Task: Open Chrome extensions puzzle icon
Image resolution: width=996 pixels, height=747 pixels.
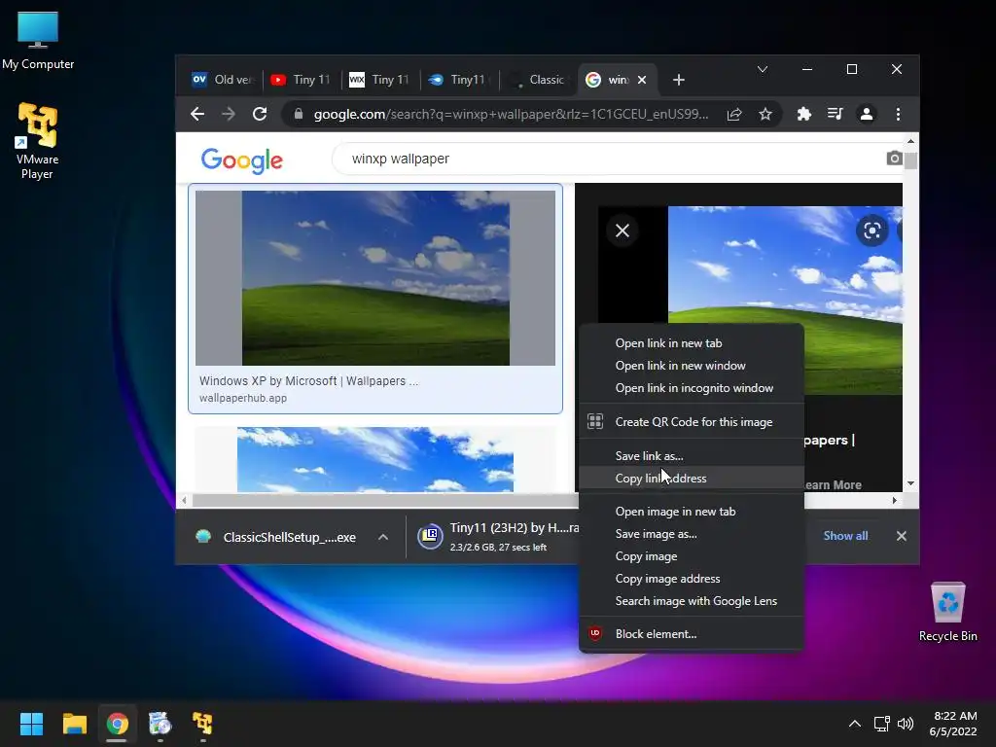Action: click(x=804, y=115)
